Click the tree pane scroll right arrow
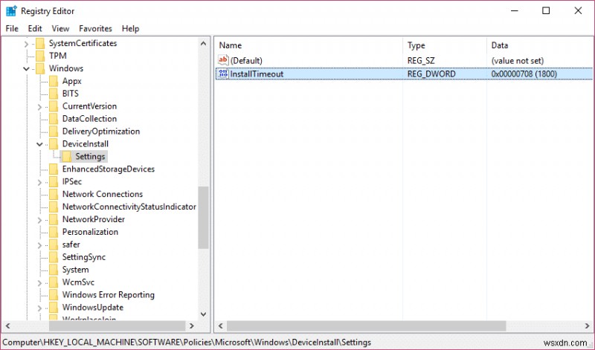The image size is (595, 350). tap(192, 325)
